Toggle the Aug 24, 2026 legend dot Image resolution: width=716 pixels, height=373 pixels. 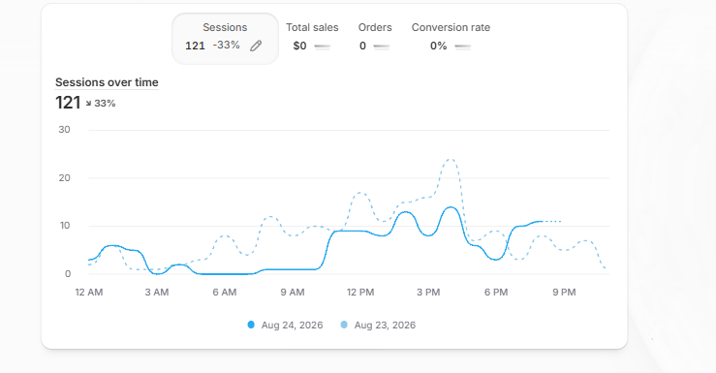[x=251, y=325]
